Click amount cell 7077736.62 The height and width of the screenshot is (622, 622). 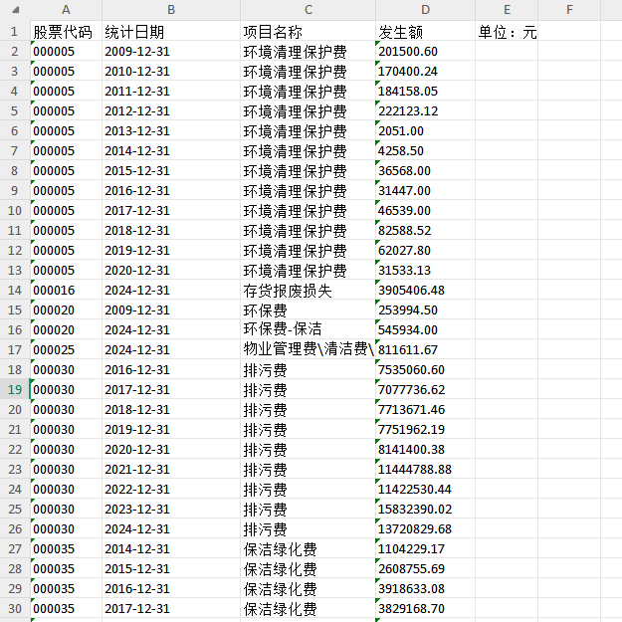coord(425,389)
